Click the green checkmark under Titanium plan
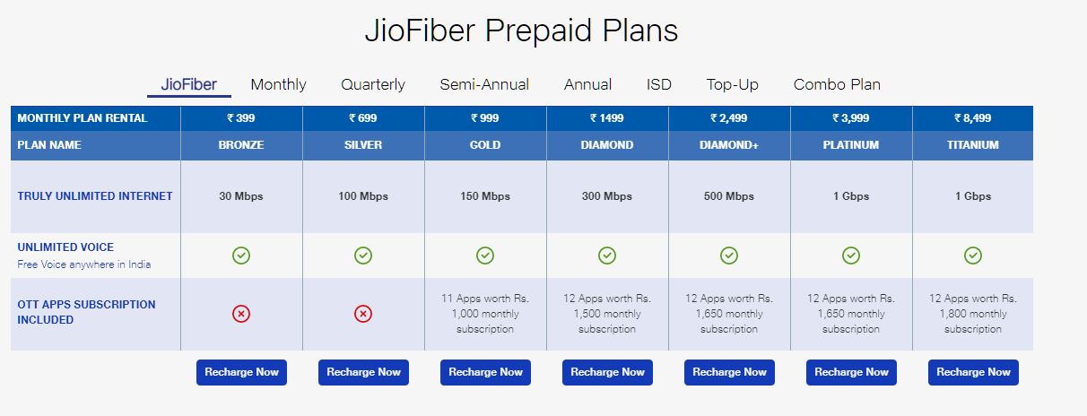 973,256
